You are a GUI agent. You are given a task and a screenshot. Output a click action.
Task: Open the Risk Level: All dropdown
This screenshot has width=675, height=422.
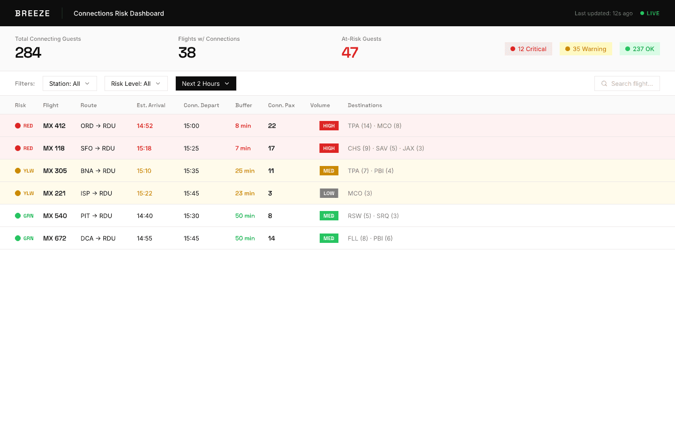pos(136,83)
